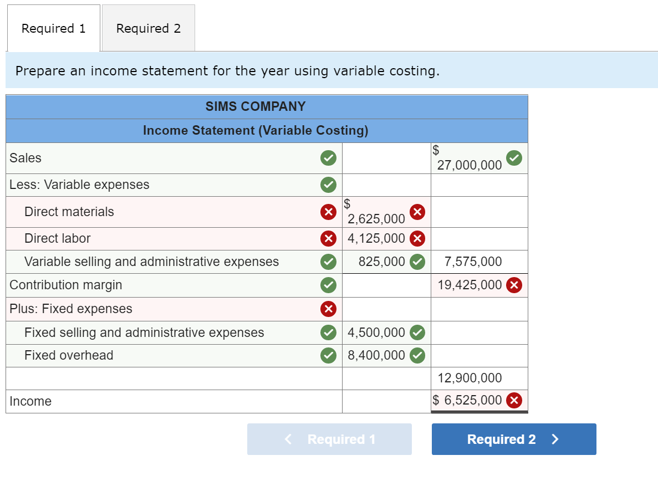Click the checkmark beside Fixed overhead
The width and height of the screenshot is (658, 486).
328,355
